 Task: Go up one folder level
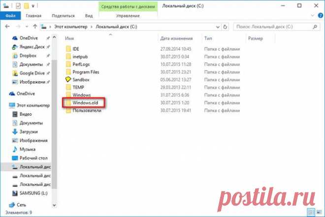35,27
